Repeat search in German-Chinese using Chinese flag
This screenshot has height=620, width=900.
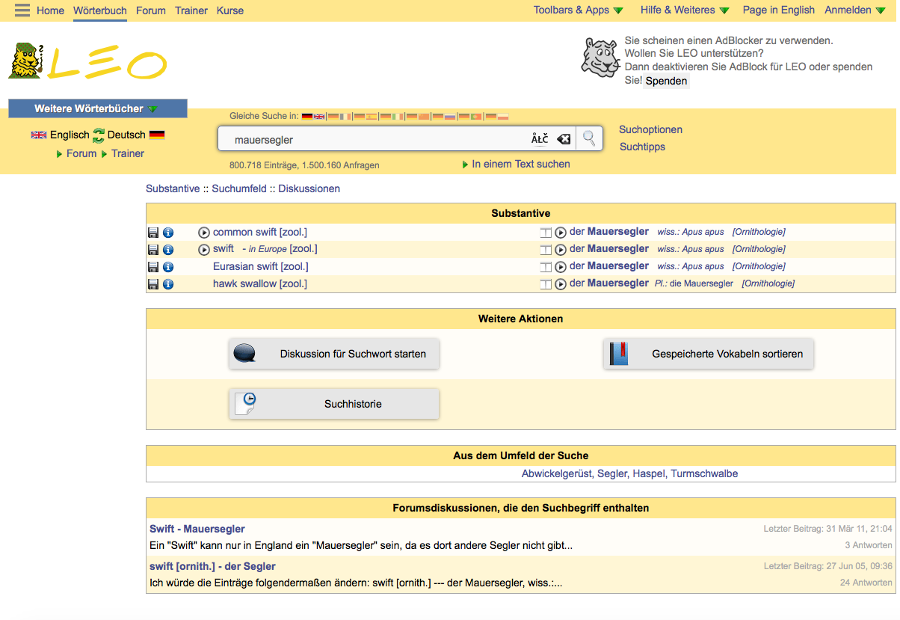tap(424, 117)
